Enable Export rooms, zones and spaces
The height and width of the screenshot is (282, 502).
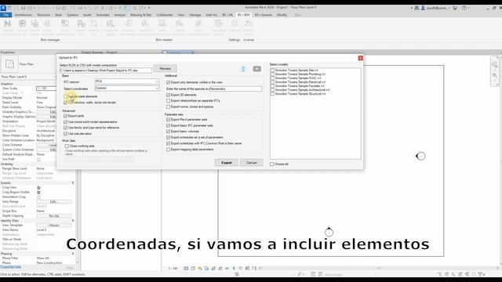click(168, 107)
